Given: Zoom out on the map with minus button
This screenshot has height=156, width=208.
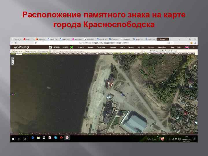Looking at the screenshot, I should pos(13,63).
